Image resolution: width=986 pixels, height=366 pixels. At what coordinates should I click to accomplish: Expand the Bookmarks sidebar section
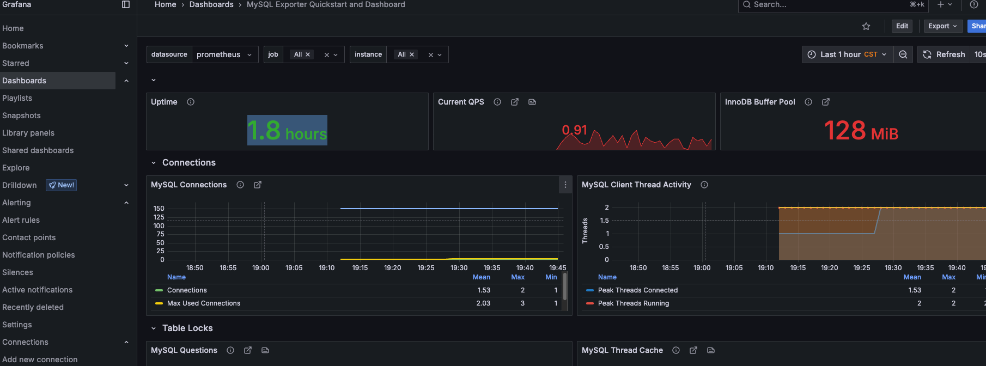pyautogui.click(x=126, y=46)
